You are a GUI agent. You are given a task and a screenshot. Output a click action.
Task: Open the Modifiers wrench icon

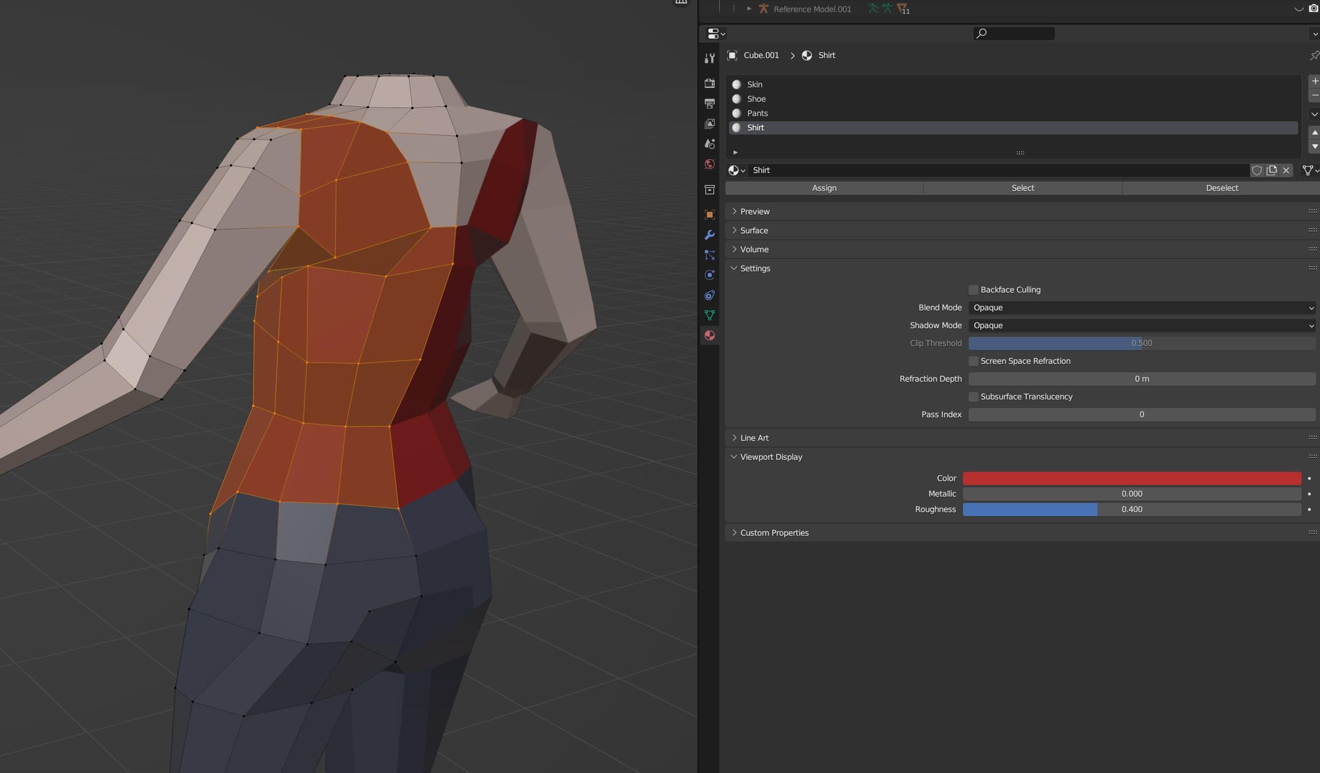point(709,234)
